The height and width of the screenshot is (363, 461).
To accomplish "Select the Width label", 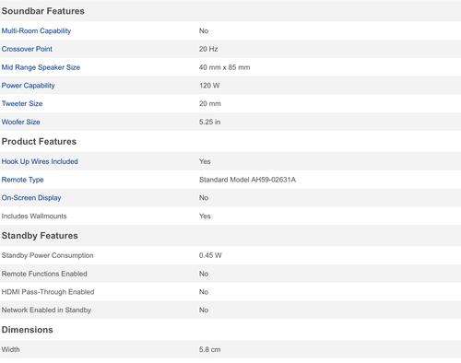I will [11, 349].
